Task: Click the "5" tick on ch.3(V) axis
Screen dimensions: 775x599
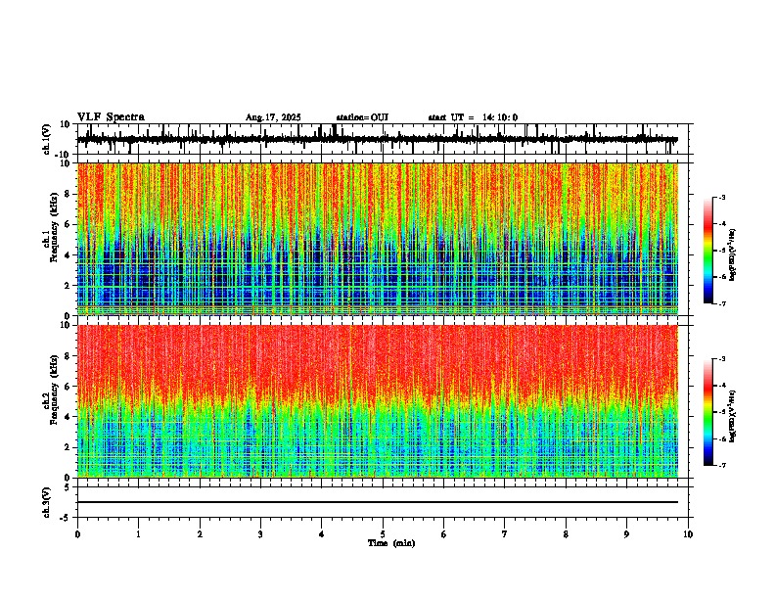Action: (x=68, y=487)
